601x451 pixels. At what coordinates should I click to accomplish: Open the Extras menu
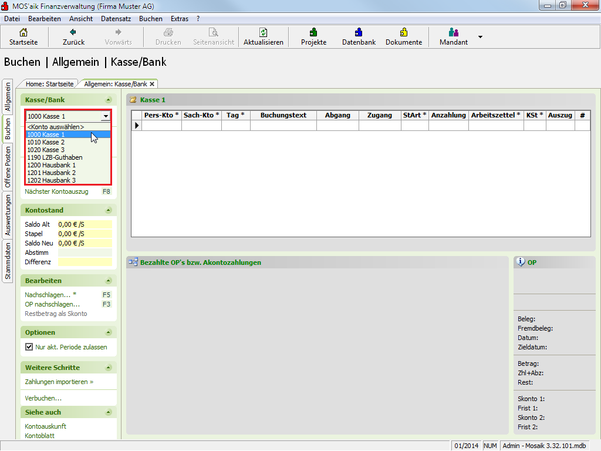click(179, 19)
